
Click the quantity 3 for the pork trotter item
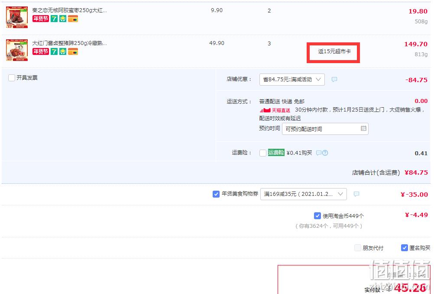coord(269,44)
